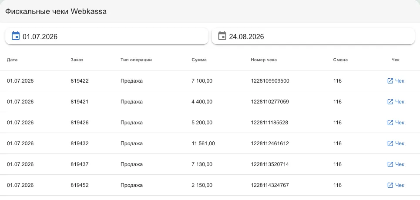This screenshot has height=200, width=420.
Task: Click the Дата column header
Action: click(x=12, y=60)
